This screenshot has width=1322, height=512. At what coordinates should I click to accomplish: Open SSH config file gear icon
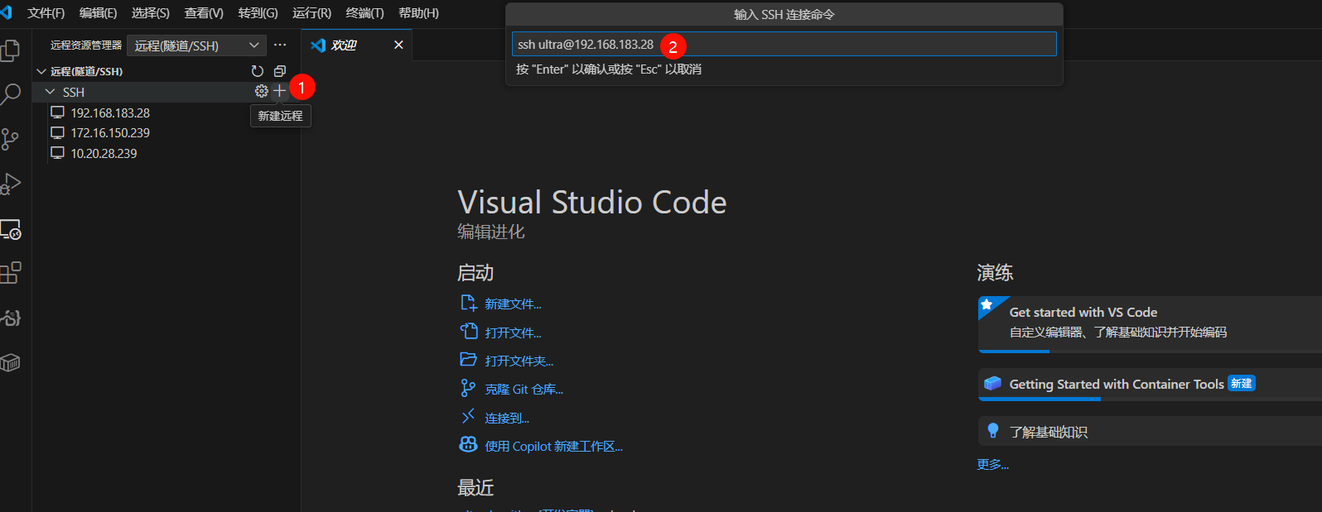tap(262, 91)
